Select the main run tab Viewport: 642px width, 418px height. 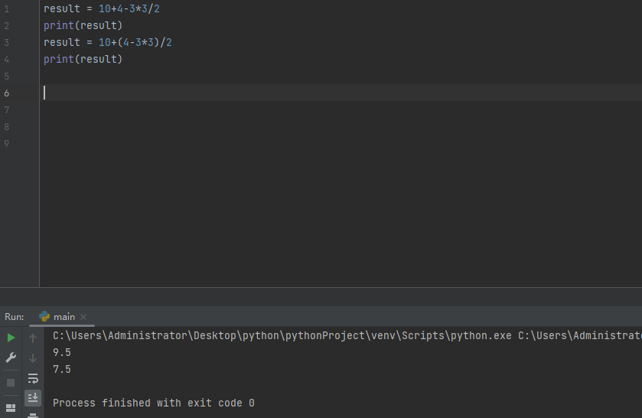click(x=57, y=317)
